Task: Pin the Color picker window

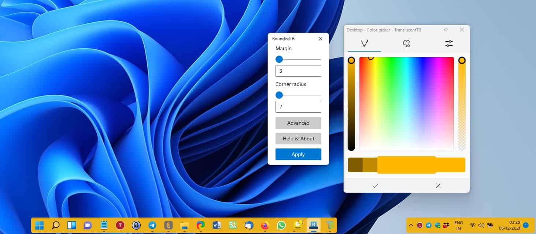Action: coord(446,30)
